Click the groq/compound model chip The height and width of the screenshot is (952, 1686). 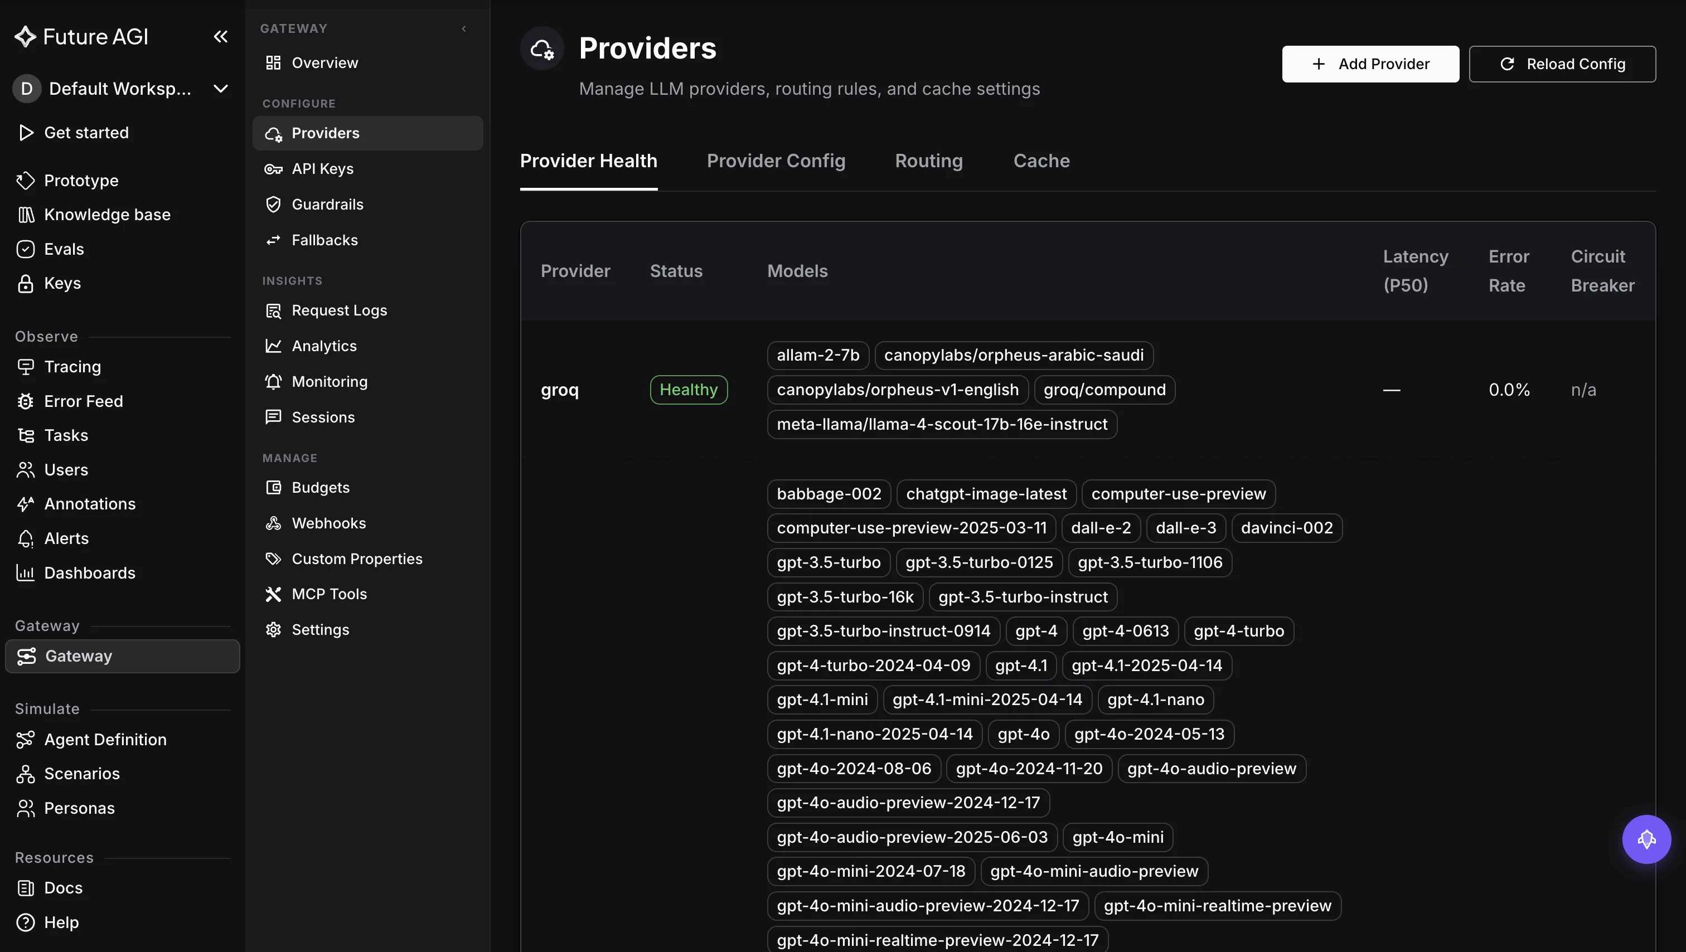[x=1104, y=390]
